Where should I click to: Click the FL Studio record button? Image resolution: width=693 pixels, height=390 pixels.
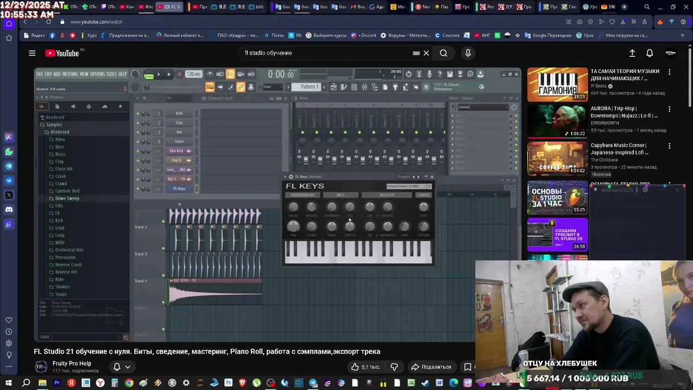(x=179, y=74)
